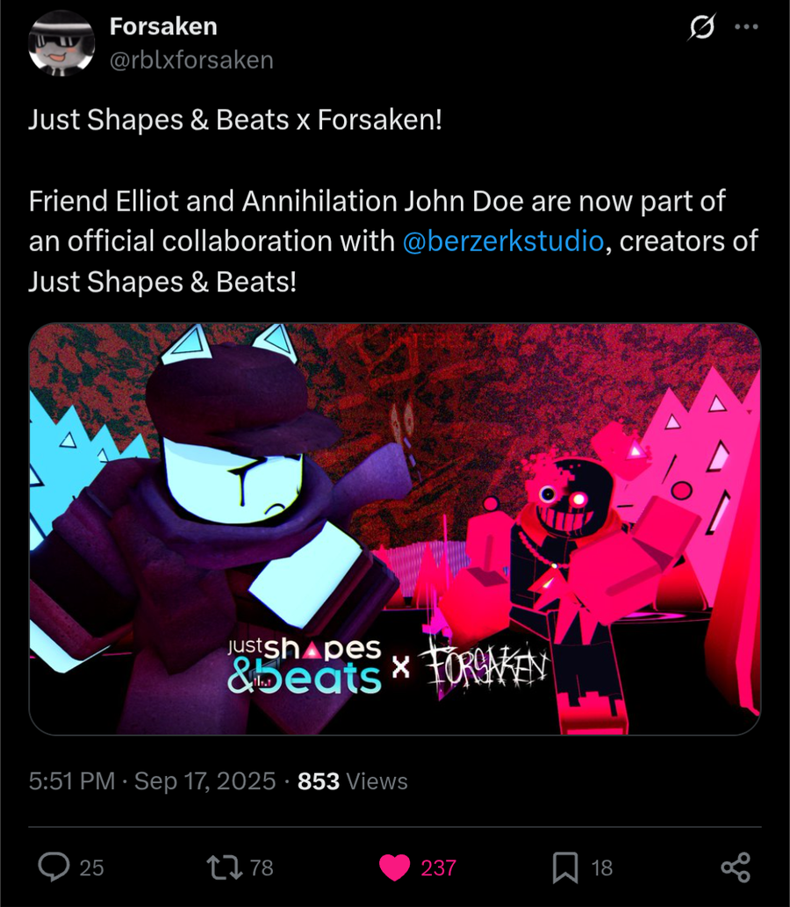790x907 pixels.
Task: Click the 853 Views count
Action: click(x=353, y=781)
